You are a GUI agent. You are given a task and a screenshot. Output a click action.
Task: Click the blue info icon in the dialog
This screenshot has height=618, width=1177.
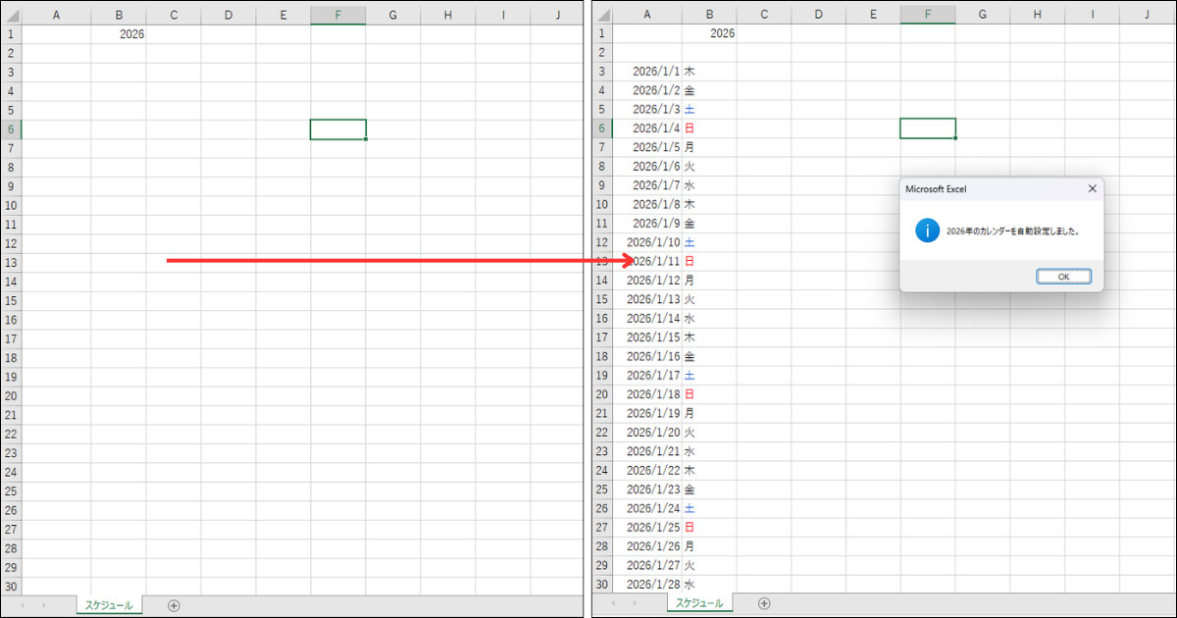click(x=927, y=231)
